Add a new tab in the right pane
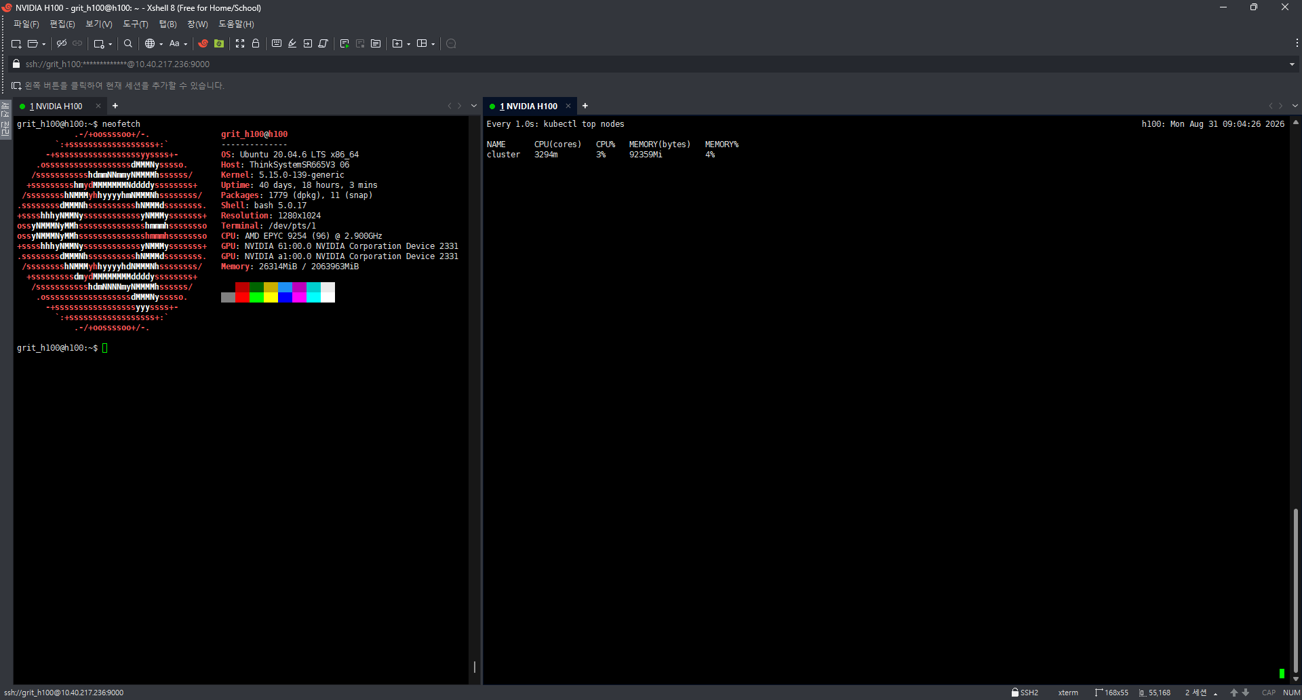Screen dimensions: 1302x700 [585, 106]
